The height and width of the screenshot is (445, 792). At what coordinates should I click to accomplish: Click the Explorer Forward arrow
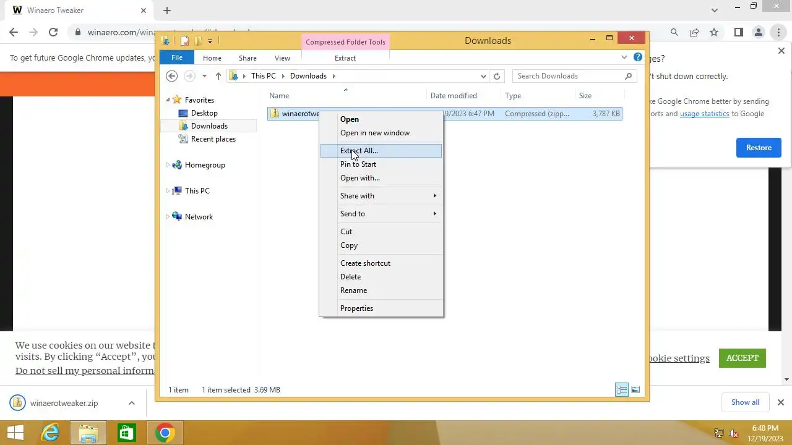189,76
